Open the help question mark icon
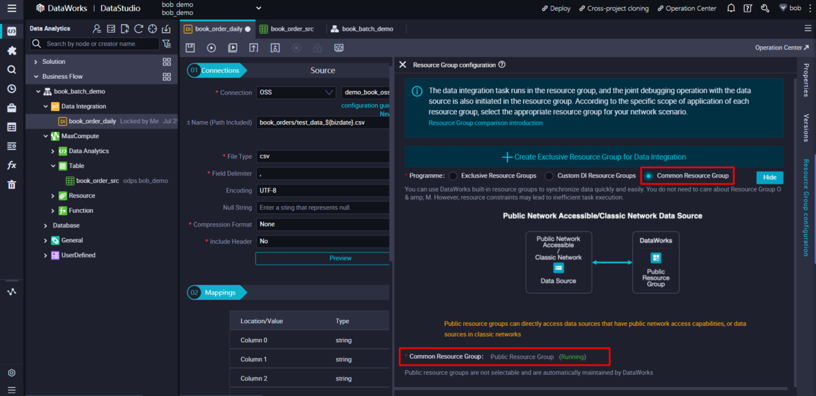The image size is (816, 396). click(x=748, y=8)
